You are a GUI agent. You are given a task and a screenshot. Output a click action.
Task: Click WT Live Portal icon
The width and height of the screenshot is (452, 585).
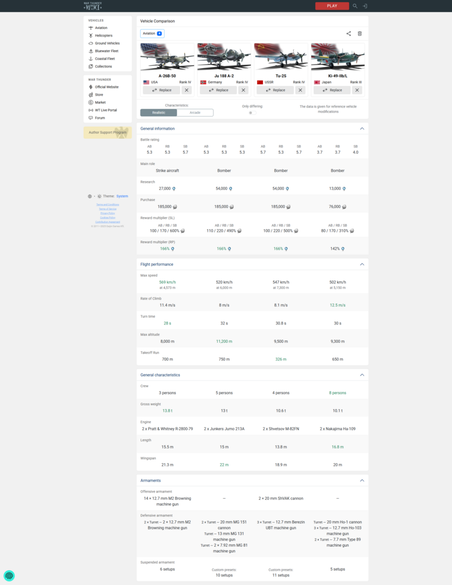coord(91,110)
